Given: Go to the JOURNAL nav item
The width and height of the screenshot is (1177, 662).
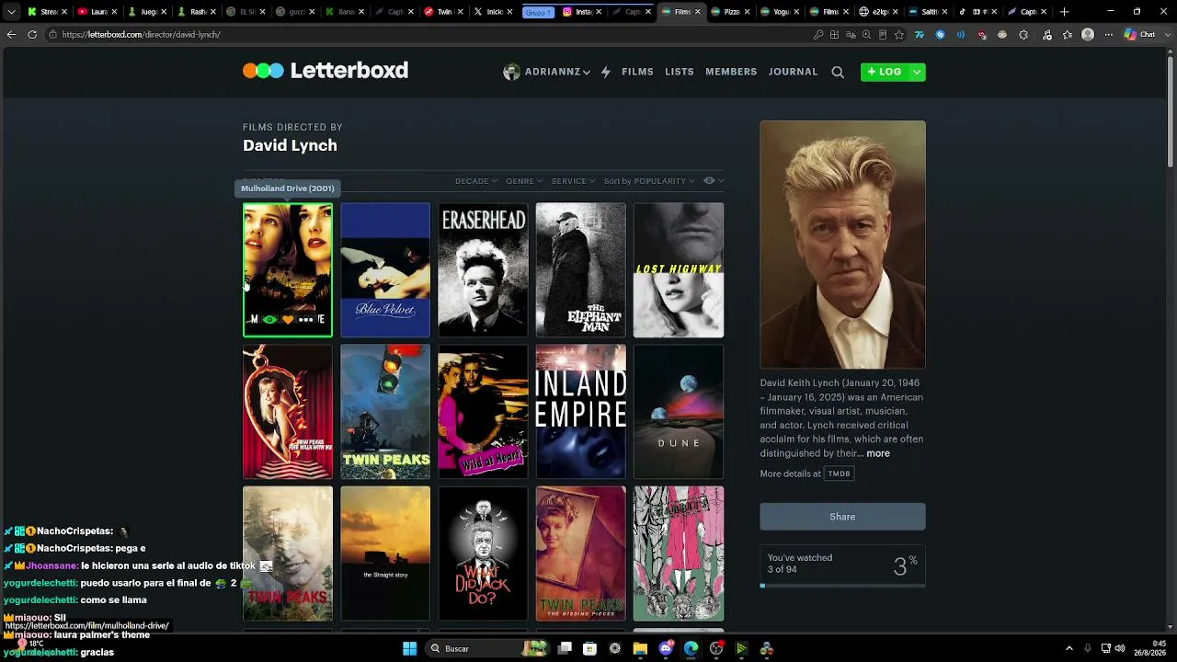Looking at the screenshot, I should pyautogui.click(x=793, y=72).
